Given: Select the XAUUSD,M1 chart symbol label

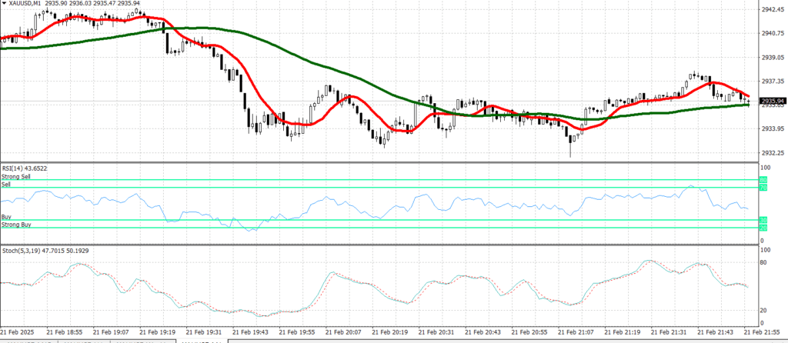Looking at the screenshot, I should pos(25,4).
